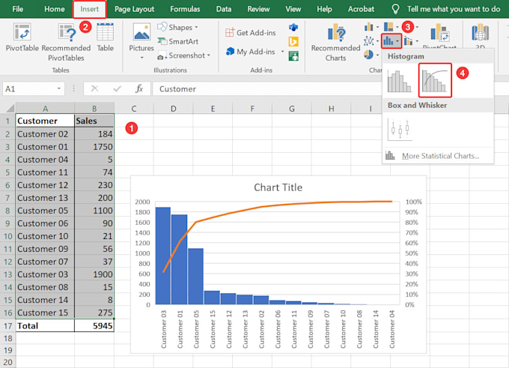Open the Insert Statistic Chart dropdown
This screenshot has height=368, width=509.
pos(391,41)
